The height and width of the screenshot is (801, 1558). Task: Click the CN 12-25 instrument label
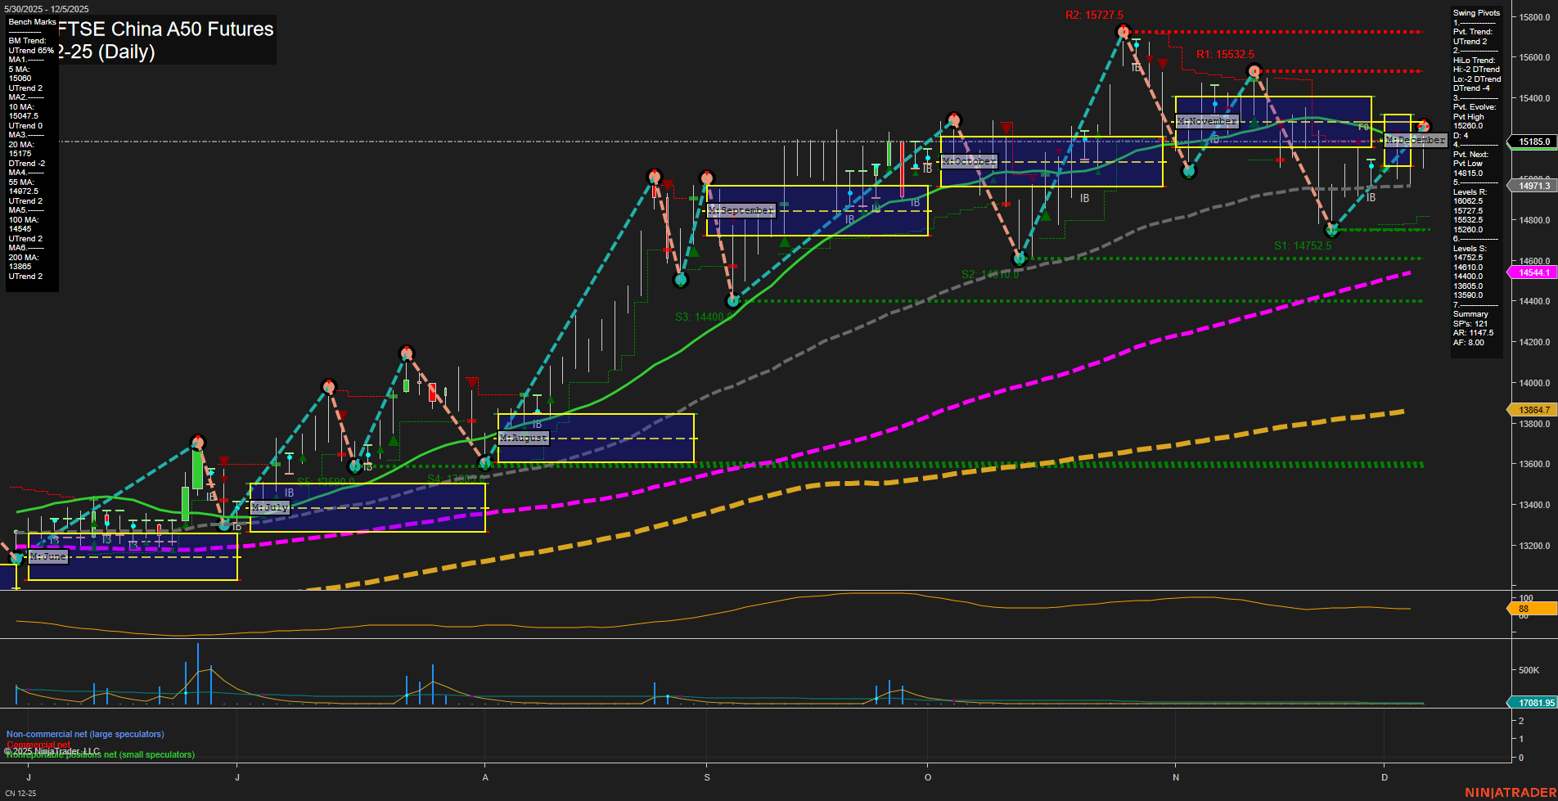[20, 793]
